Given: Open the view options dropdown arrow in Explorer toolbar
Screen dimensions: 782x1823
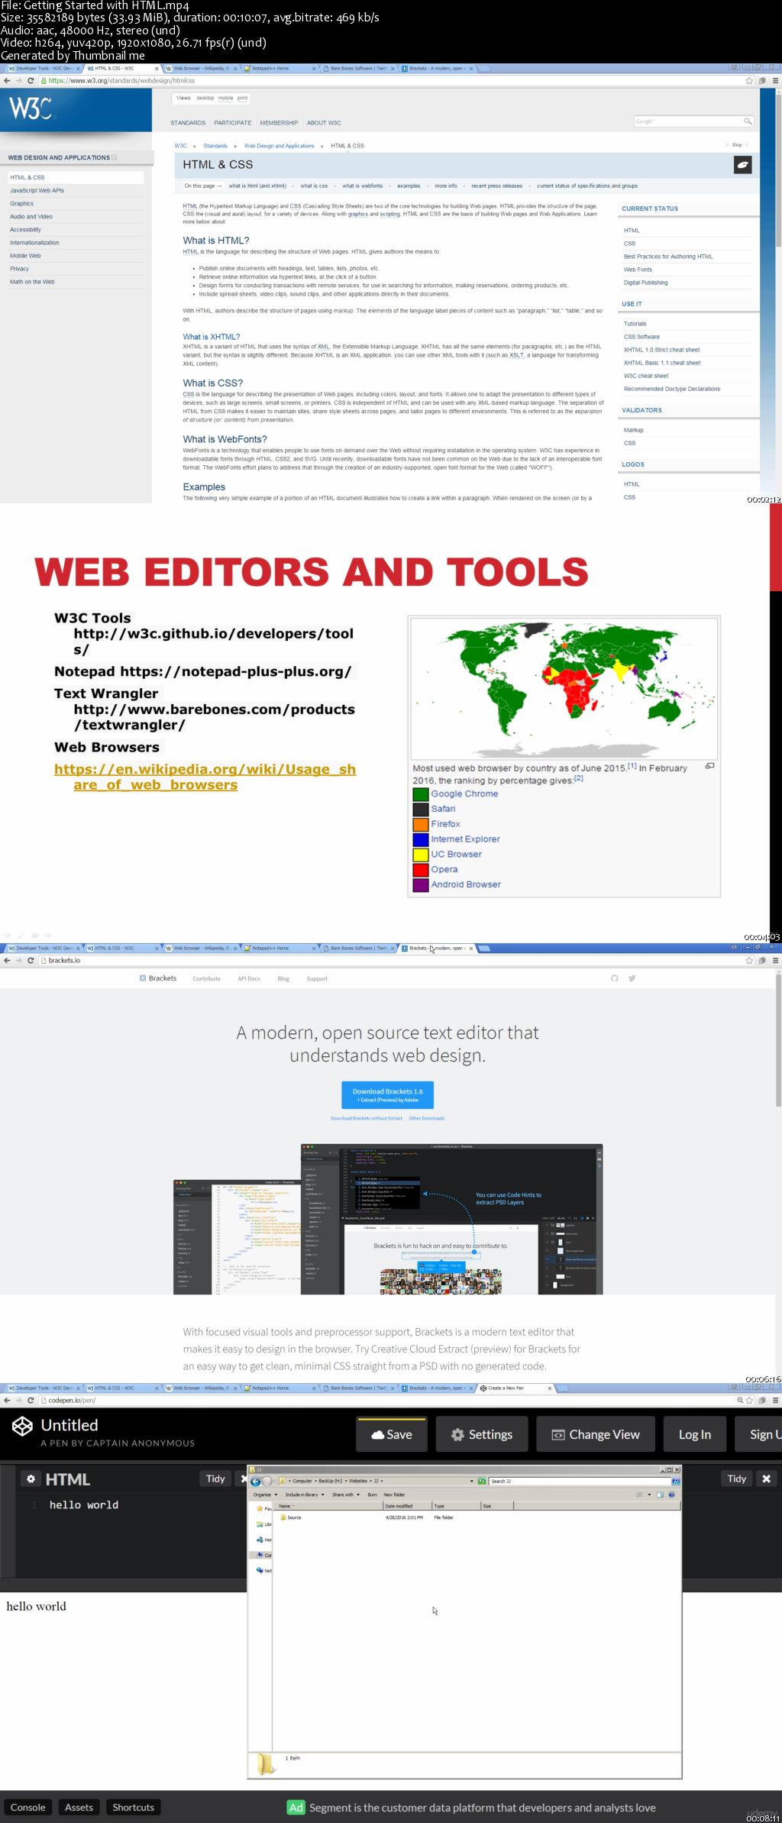Looking at the screenshot, I should pos(649,1495).
